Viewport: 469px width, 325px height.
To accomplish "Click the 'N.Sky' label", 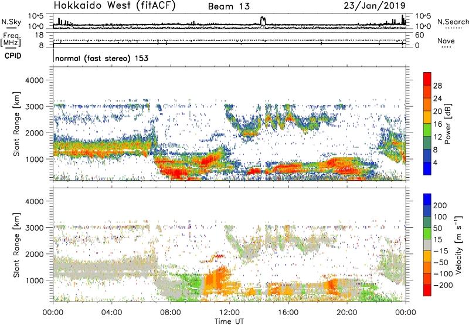I will coord(11,22).
